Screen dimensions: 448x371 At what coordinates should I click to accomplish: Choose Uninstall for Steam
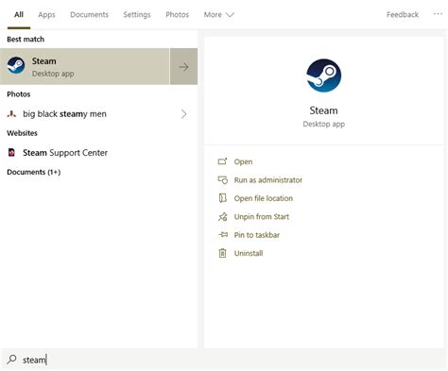pyautogui.click(x=249, y=253)
